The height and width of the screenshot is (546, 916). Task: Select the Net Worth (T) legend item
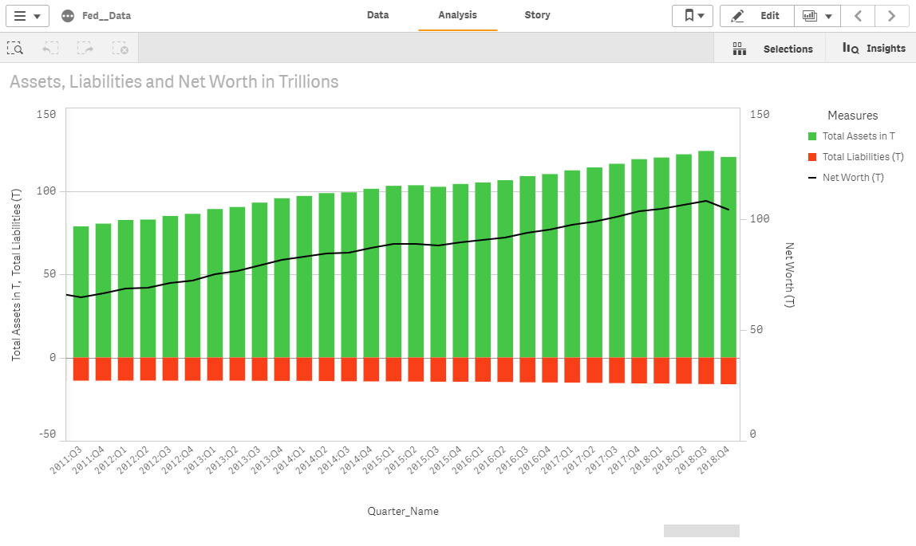853,178
